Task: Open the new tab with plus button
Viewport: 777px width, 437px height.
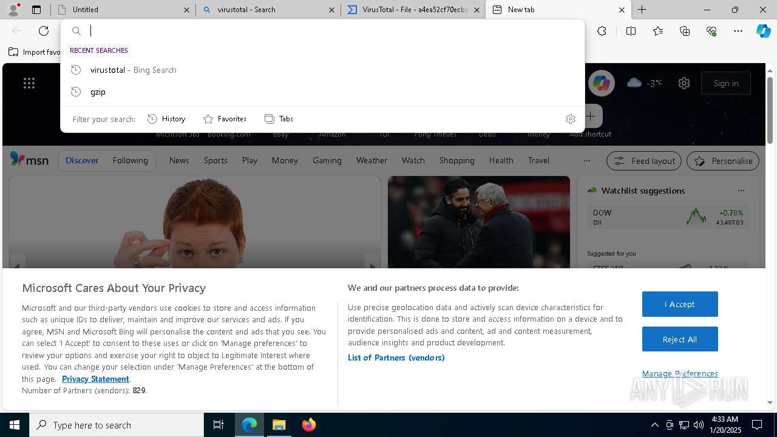Action: (642, 10)
